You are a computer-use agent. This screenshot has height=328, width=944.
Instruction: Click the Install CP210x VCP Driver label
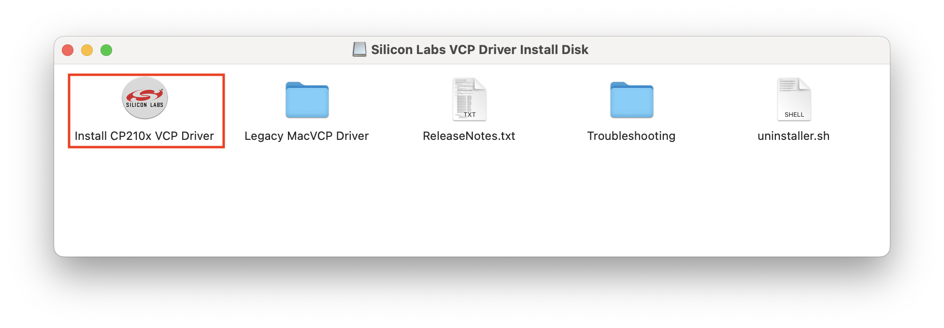pos(144,136)
